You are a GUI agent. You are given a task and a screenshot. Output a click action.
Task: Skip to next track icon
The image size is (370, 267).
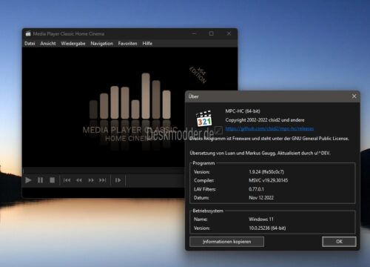103,180
